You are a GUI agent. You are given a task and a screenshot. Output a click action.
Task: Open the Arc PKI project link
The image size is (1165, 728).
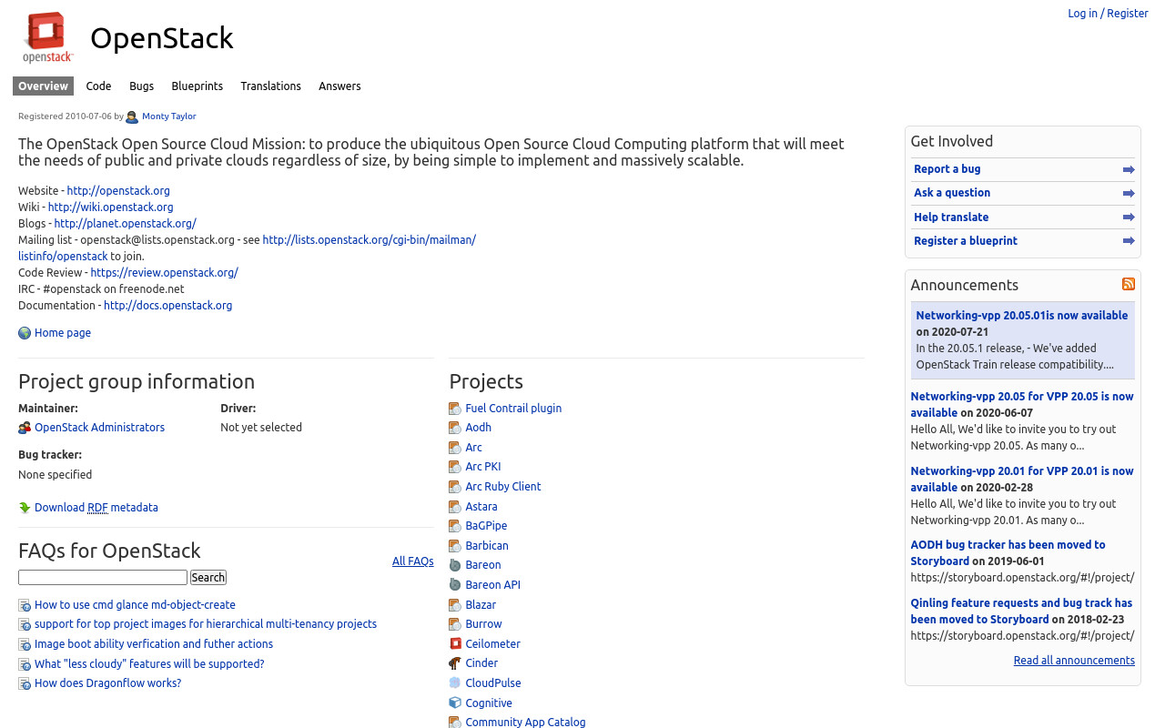click(x=483, y=467)
